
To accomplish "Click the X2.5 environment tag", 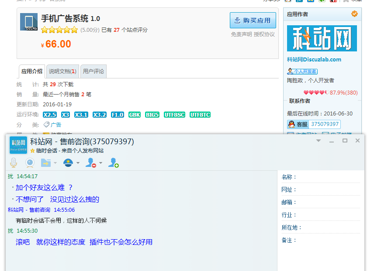I will pos(50,115).
